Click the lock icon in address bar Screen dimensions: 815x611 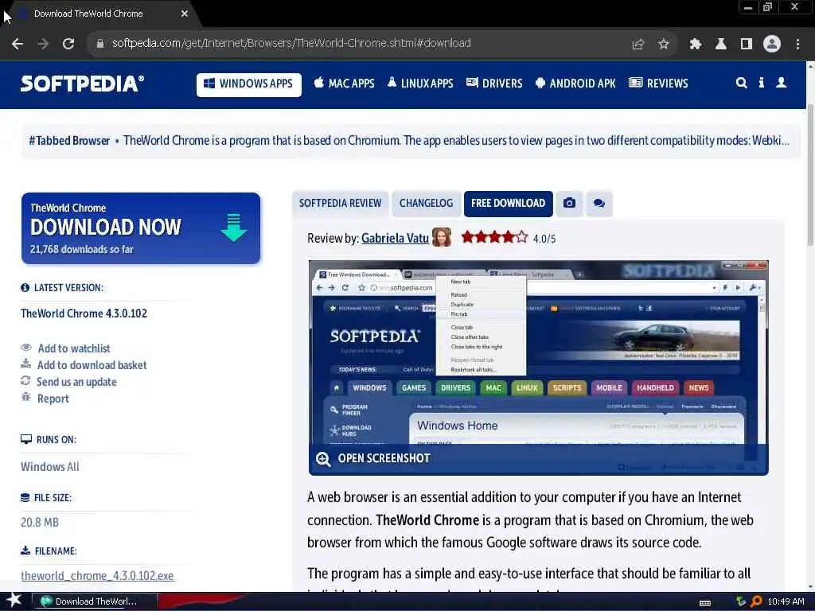[x=99, y=44]
